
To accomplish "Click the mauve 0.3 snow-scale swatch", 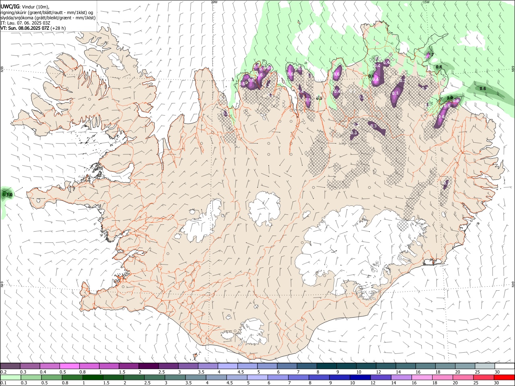I will coord(30,366).
